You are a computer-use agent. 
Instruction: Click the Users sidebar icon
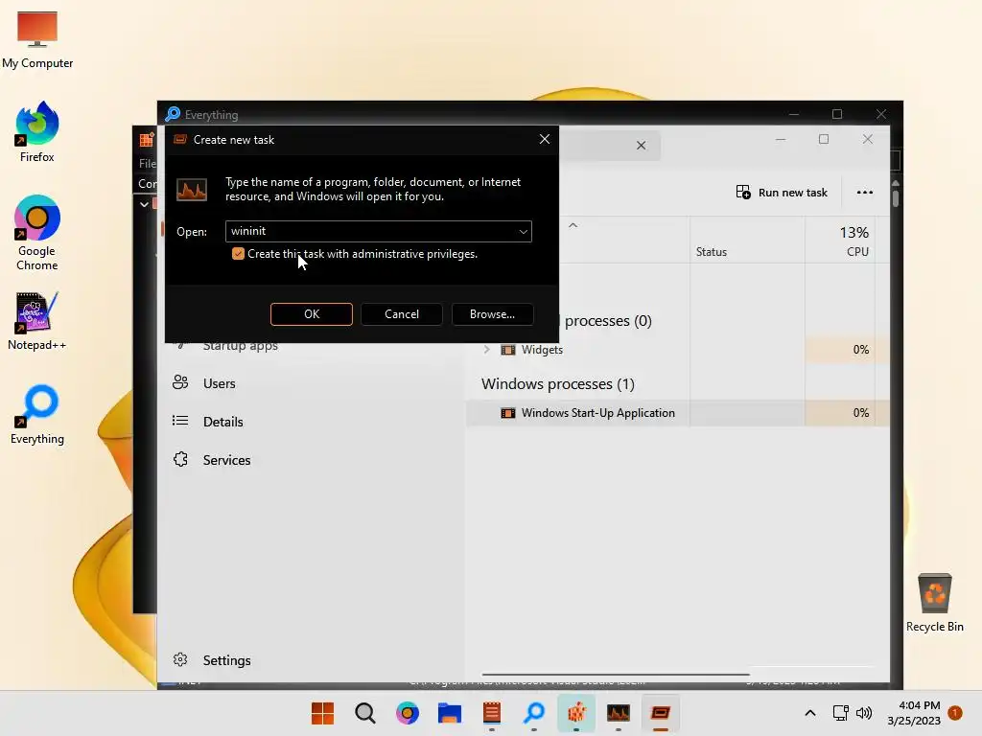[180, 382]
